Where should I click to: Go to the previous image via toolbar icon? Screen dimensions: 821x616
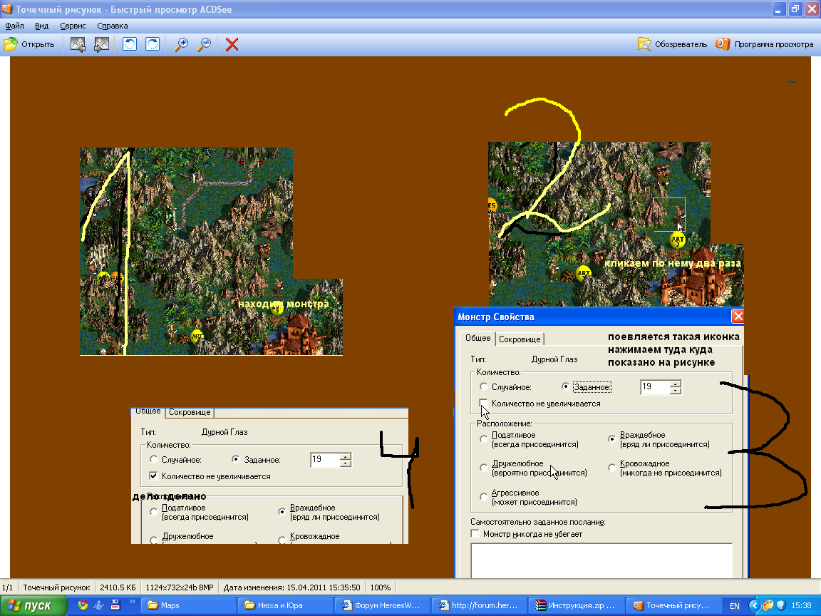(x=78, y=44)
